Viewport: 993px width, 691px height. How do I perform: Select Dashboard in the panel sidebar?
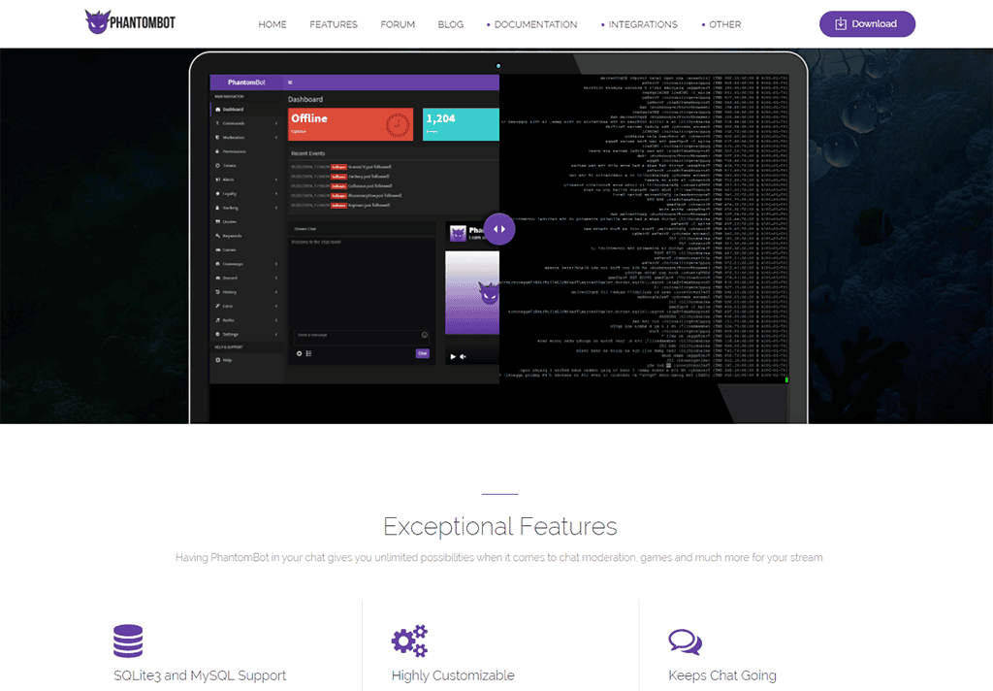click(x=246, y=109)
